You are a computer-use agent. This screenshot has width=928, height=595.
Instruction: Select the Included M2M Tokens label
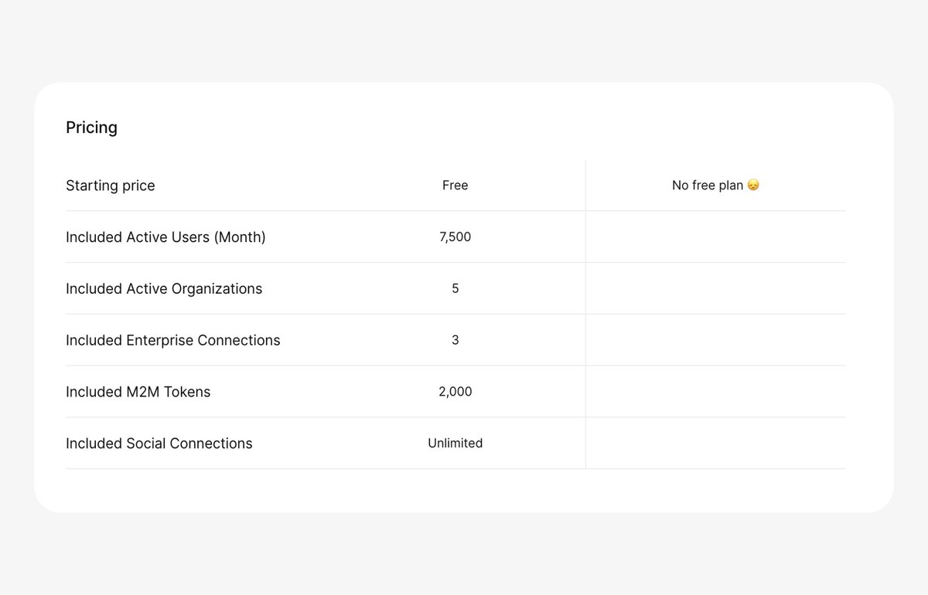[138, 392]
